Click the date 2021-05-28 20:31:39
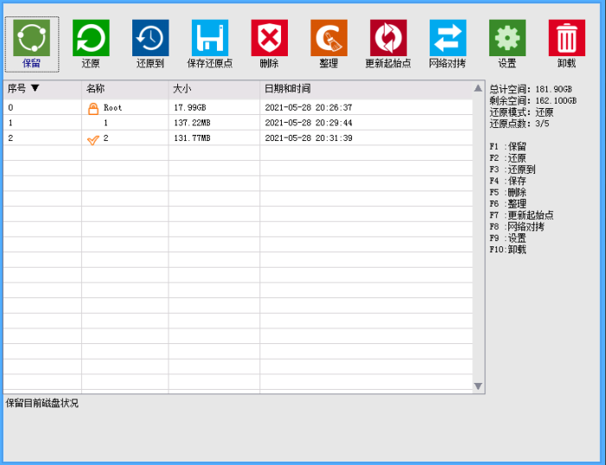 pos(309,138)
